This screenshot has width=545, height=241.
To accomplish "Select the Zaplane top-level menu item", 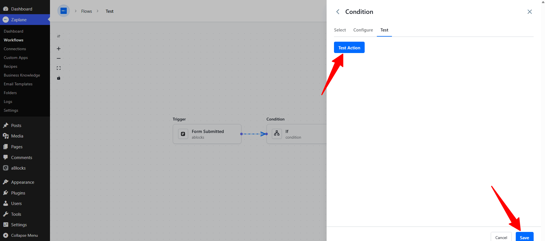I will pyautogui.click(x=25, y=20).
